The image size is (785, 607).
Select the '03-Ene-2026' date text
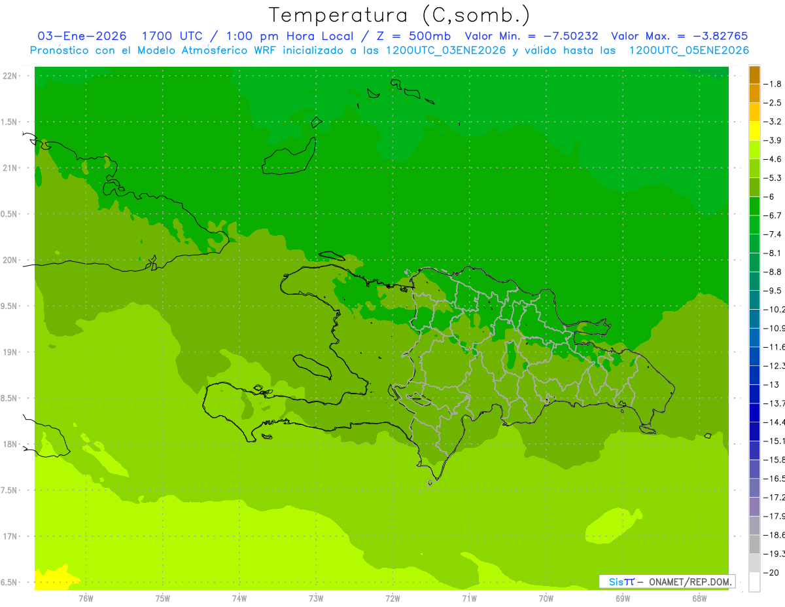(x=82, y=36)
